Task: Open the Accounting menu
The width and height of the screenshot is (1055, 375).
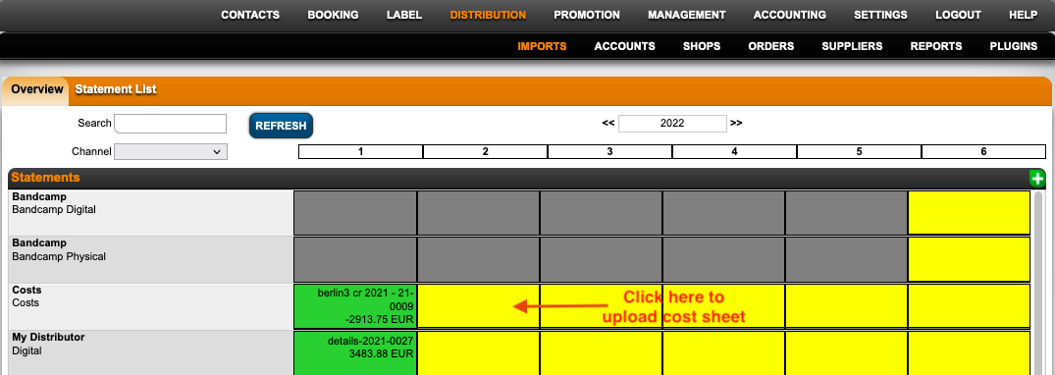Action: coord(790,15)
